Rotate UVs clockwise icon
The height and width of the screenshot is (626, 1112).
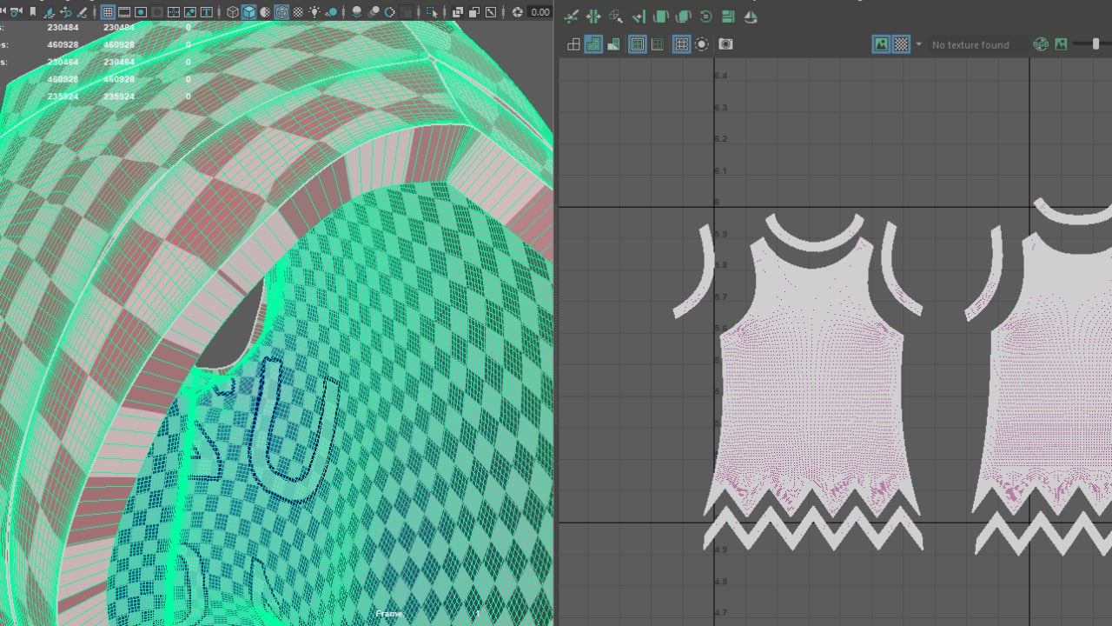[x=683, y=17]
